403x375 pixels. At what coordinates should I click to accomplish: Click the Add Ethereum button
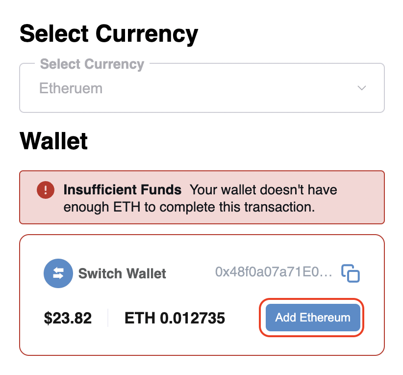[313, 318]
